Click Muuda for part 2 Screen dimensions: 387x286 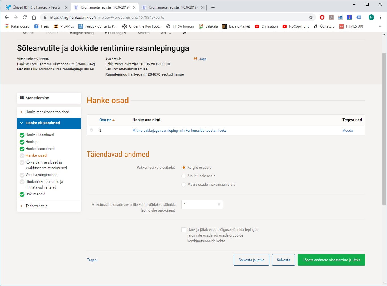click(347, 131)
